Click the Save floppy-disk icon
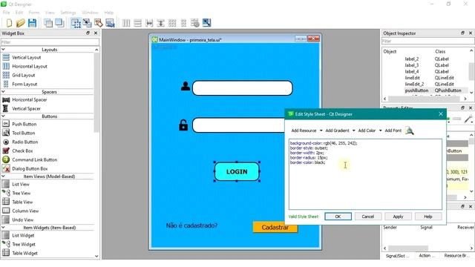475x267 pixels. click(x=32, y=23)
